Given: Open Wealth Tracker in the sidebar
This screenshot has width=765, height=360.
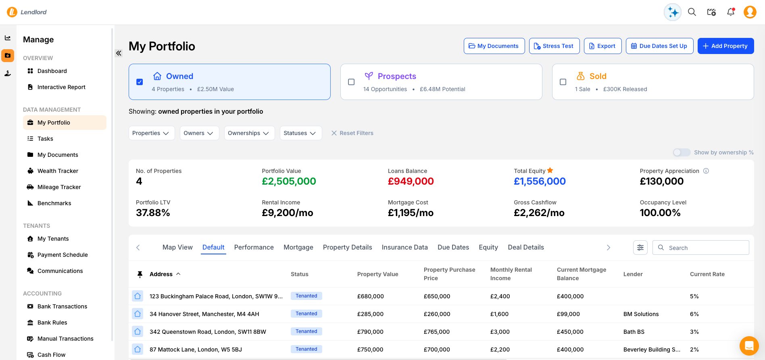Looking at the screenshot, I should coord(58,171).
